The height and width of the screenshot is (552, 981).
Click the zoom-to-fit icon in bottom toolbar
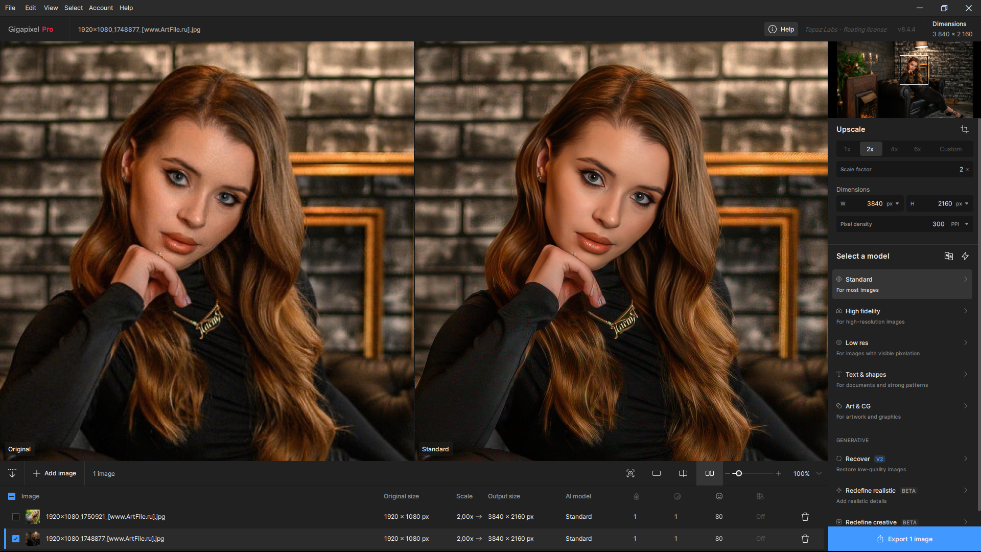630,473
